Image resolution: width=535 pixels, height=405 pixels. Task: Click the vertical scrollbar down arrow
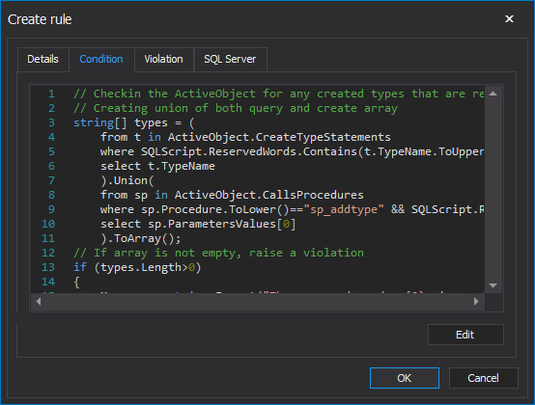[x=493, y=285]
